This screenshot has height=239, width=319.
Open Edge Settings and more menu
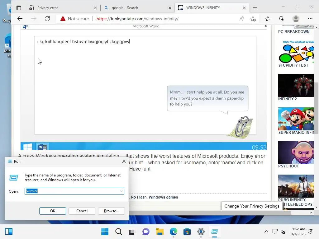click(310, 19)
